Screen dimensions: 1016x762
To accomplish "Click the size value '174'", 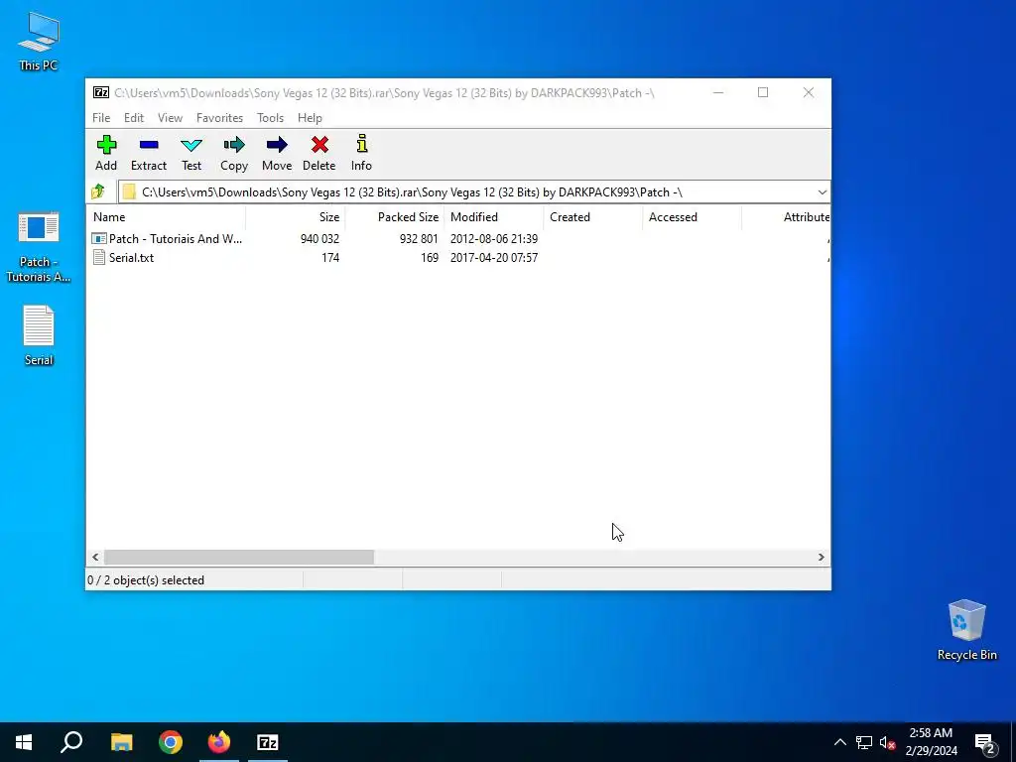I will coord(330,257).
